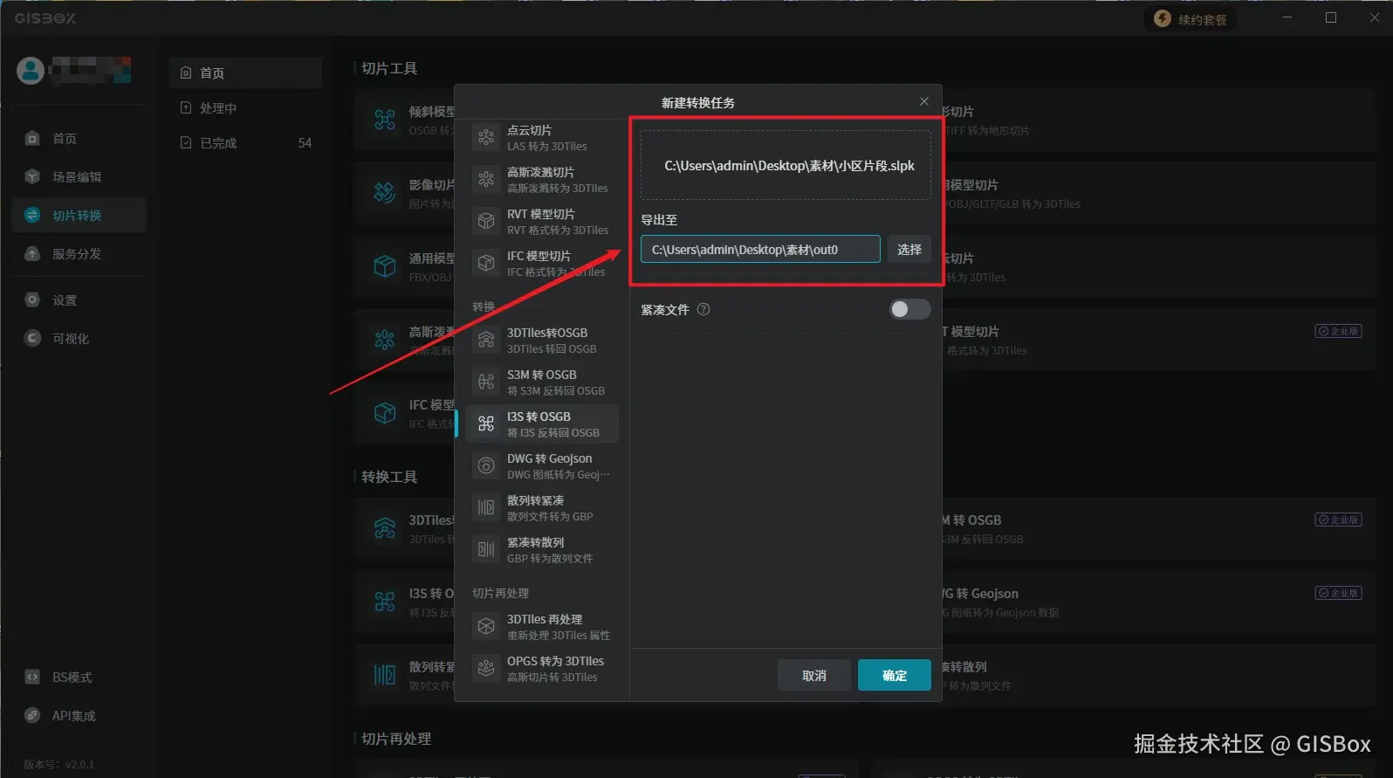Viewport: 1393px width, 778px height.
Task: Open the 处理中 task list
Action: pyautogui.click(x=245, y=107)
